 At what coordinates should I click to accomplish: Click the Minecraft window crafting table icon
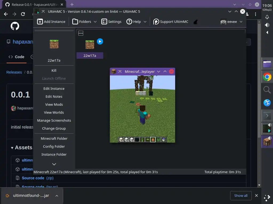[x=114, y=71]
